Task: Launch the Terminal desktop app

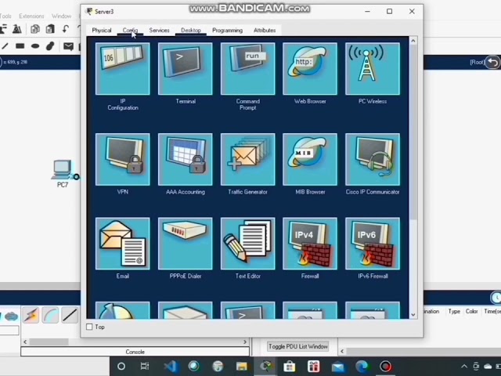Action: click(x=185, y=70)
